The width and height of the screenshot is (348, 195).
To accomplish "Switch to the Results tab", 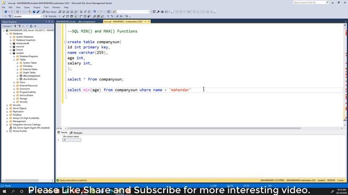I will pos(63,133).
